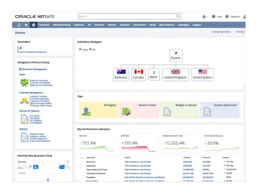Click the Sales presentation chart icon

pos(24,82)
